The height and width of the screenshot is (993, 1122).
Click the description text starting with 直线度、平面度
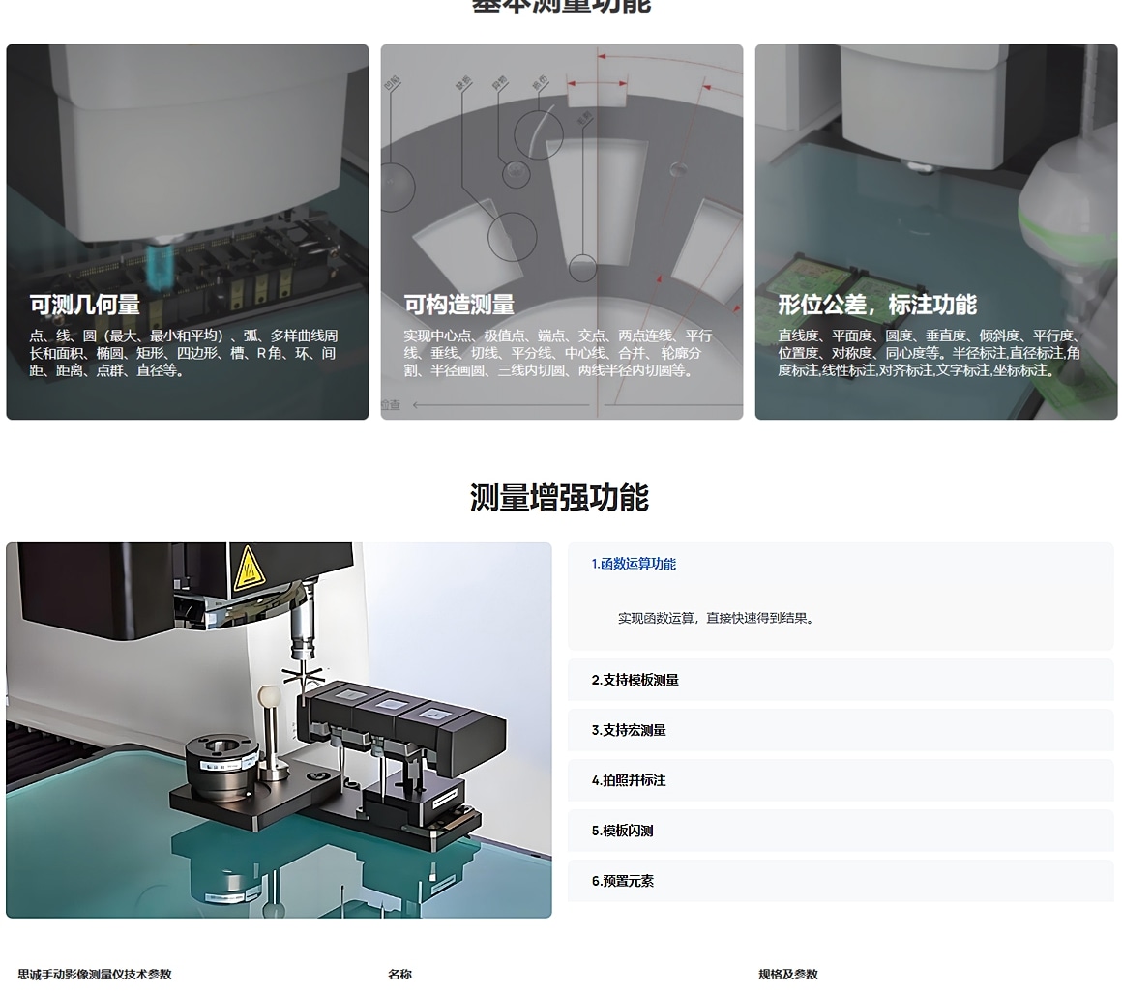point(929,353)
